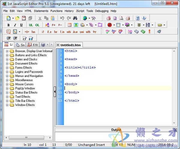Open dropdown arrow next to globe icon
Image resolution: width=180 pixels, height=149 pixels.
coord(89,18)
